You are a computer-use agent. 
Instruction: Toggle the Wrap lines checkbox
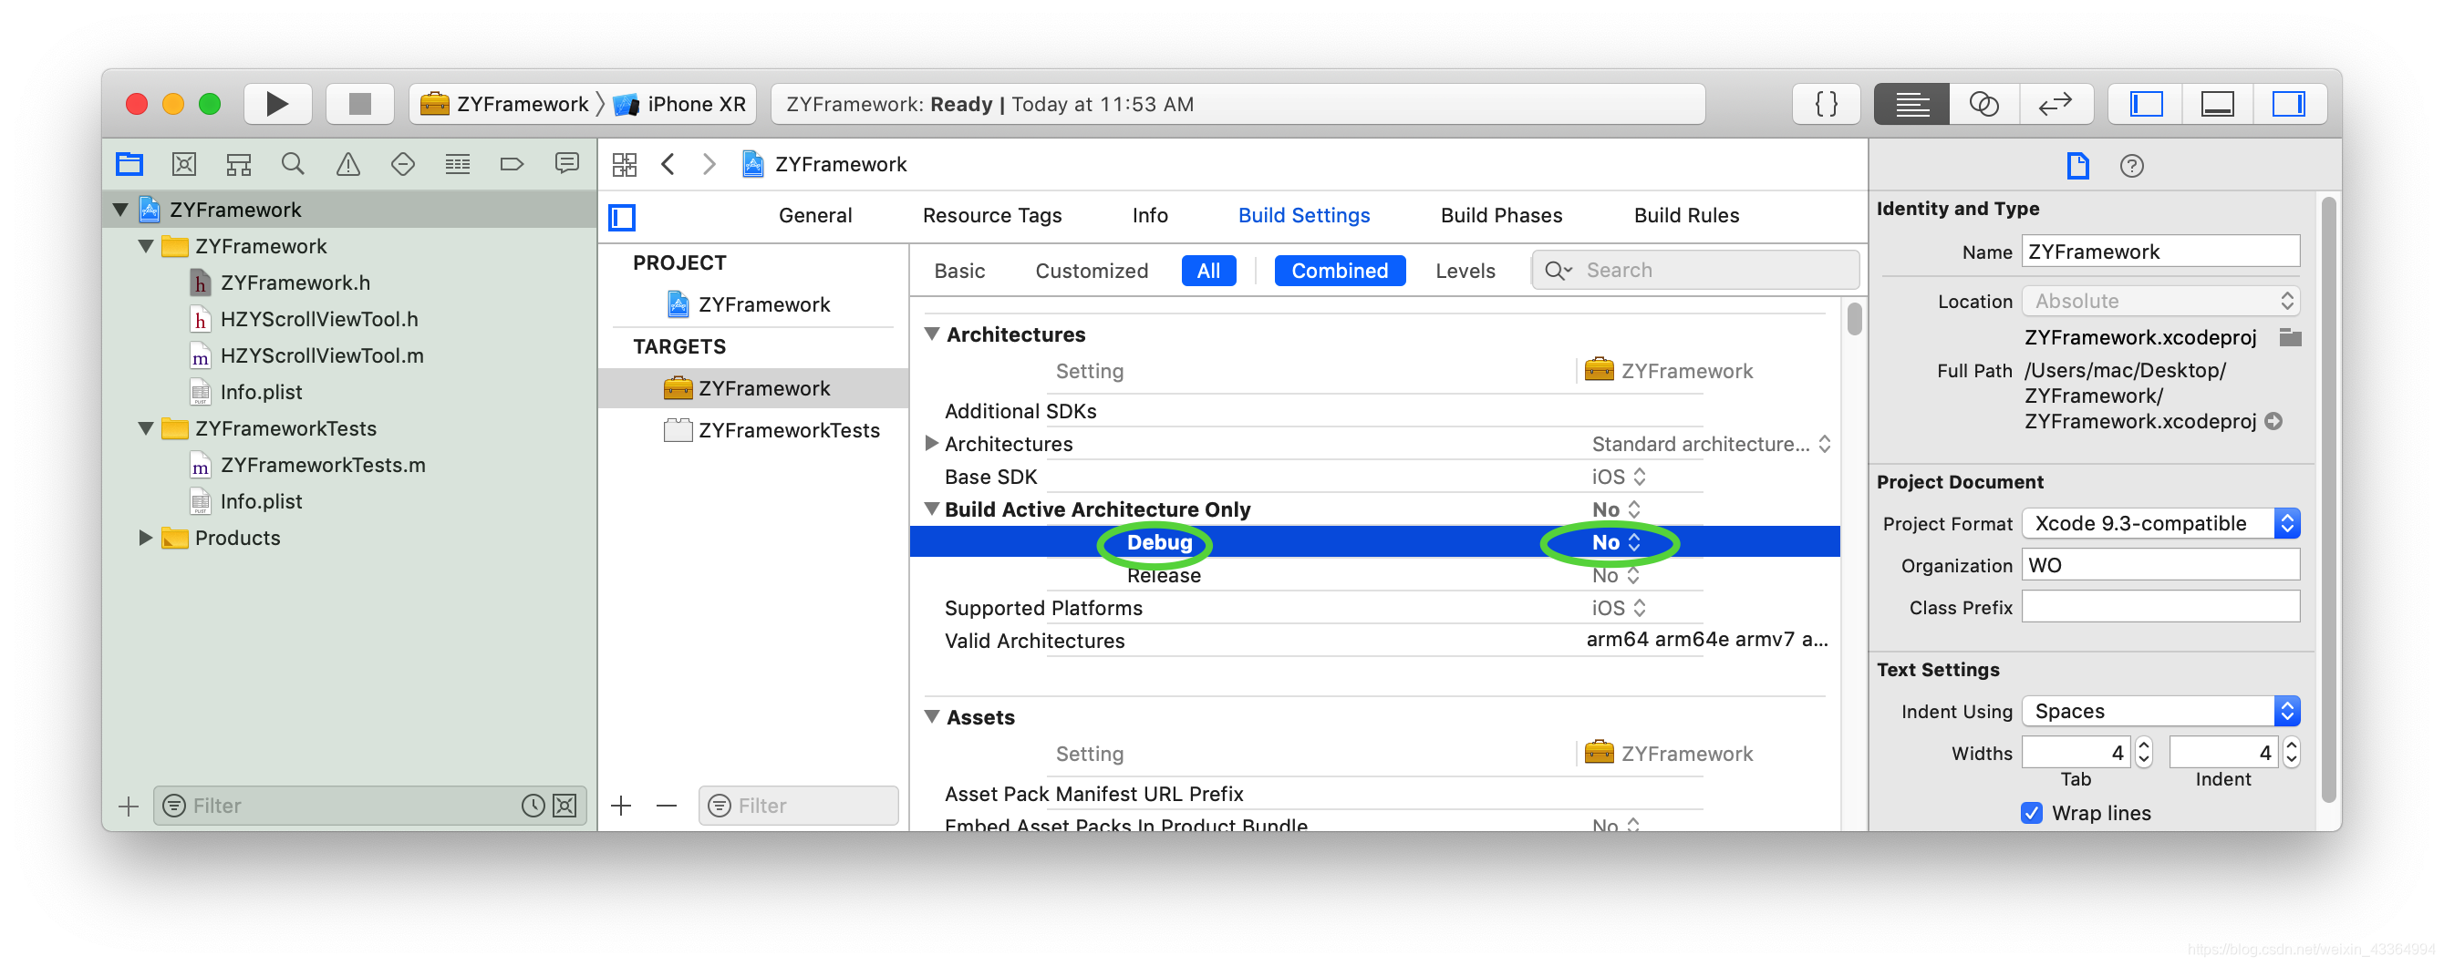tap(2030, 814)
